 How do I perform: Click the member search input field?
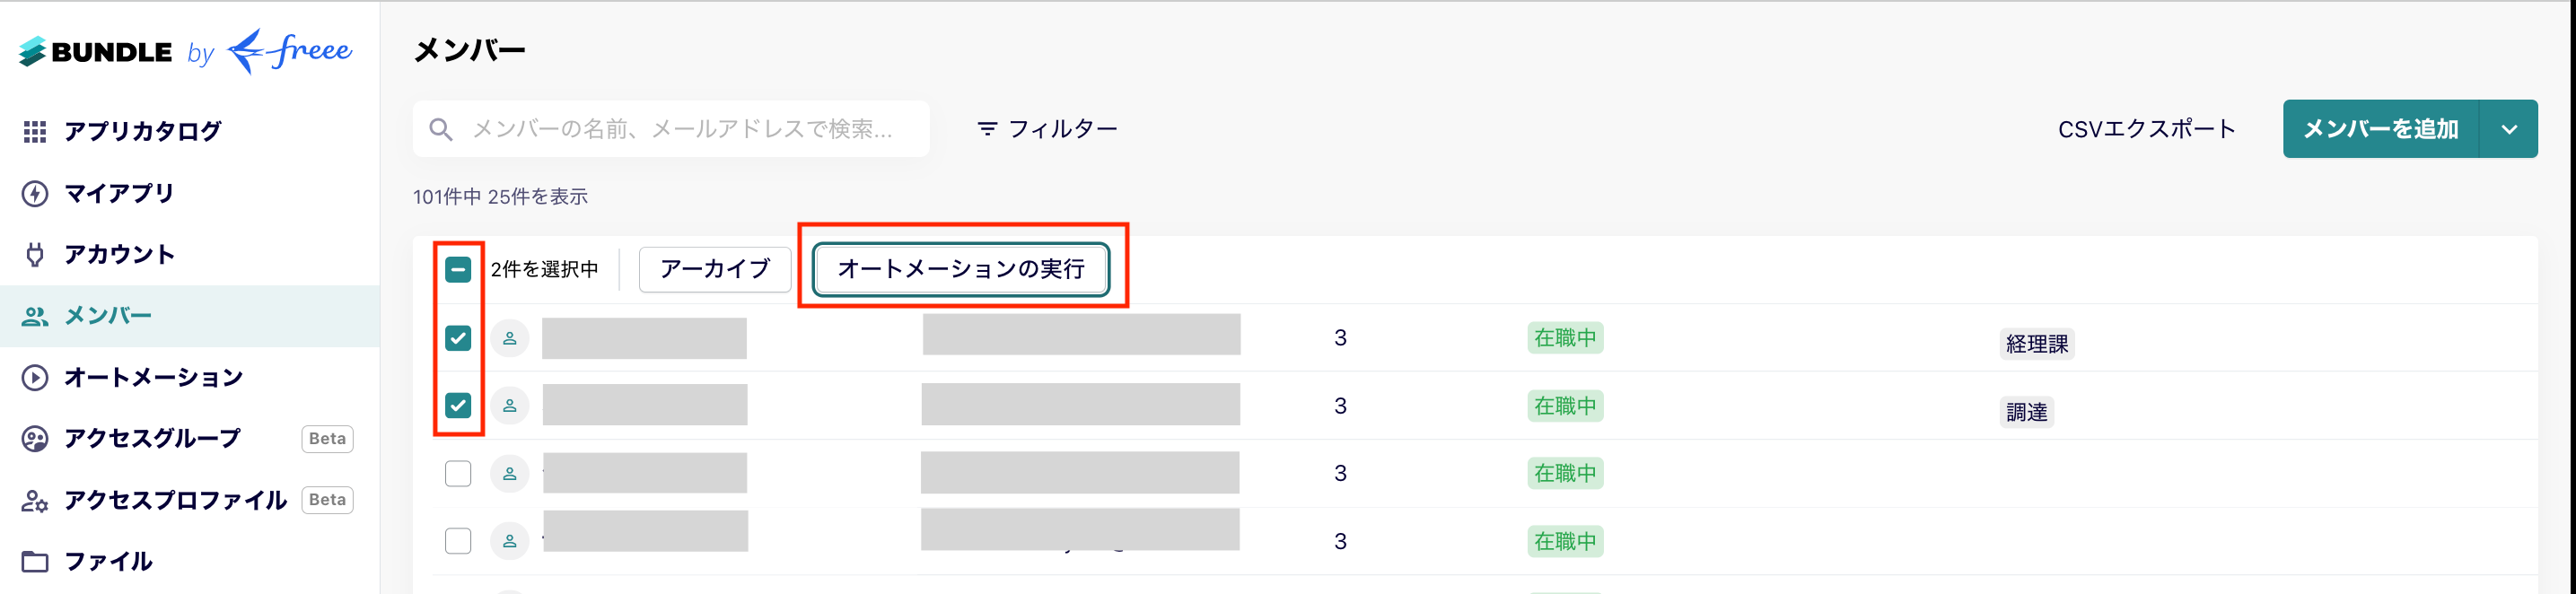[671, 129]
